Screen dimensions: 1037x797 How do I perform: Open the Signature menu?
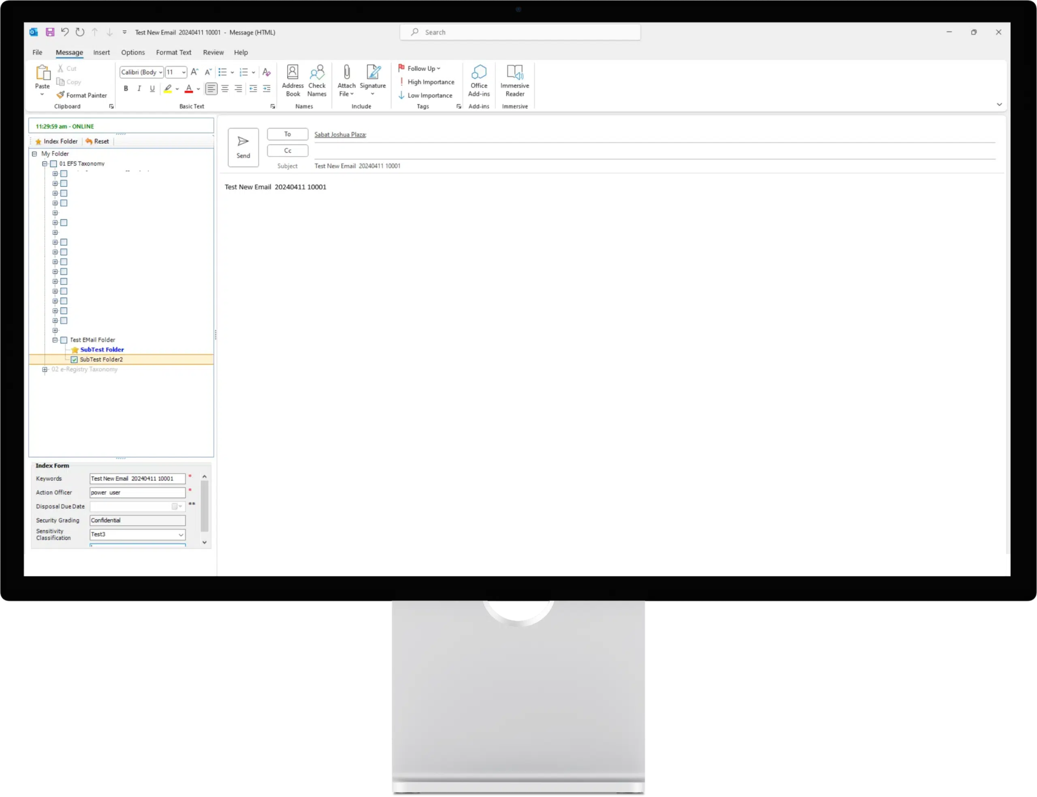click(x=372, y=81)
